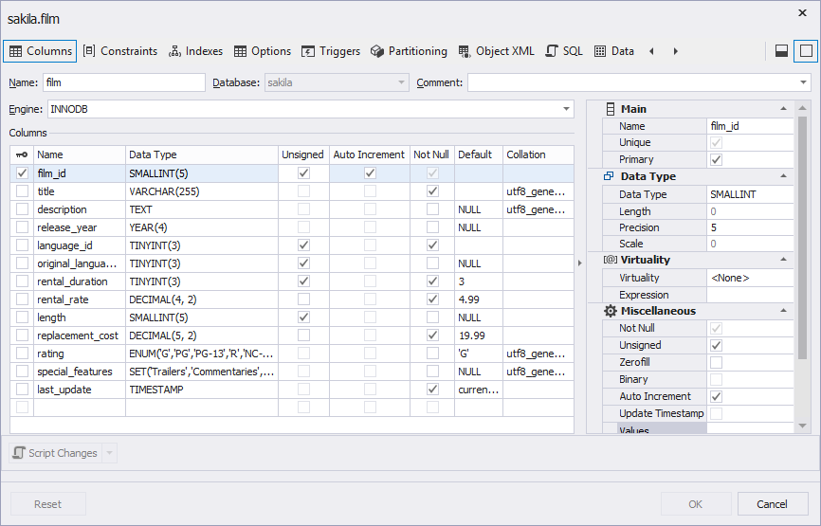
Task: Click the Virtuality <None> value
Action: (x=750, y=278)
